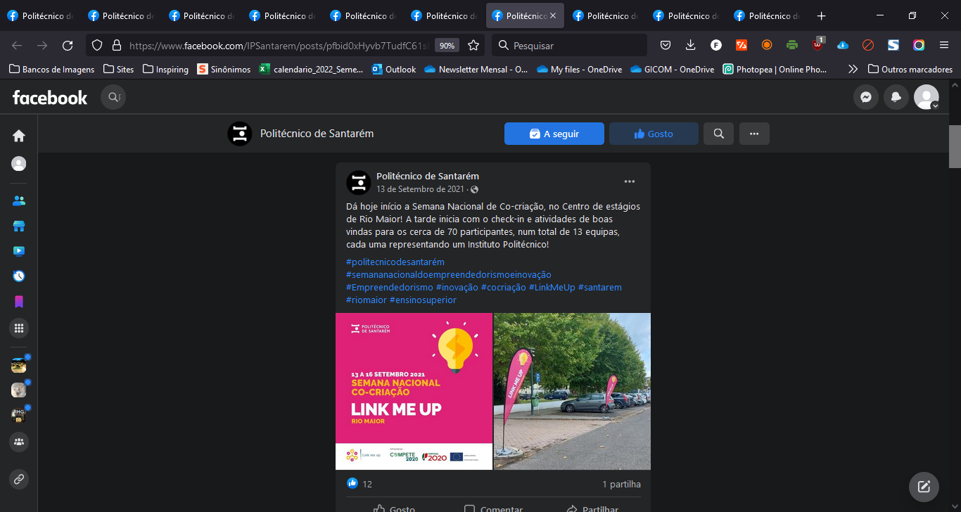961x512 pixels.
Task: Go to Facebook Home in sidebar
Action: point(19,136)
